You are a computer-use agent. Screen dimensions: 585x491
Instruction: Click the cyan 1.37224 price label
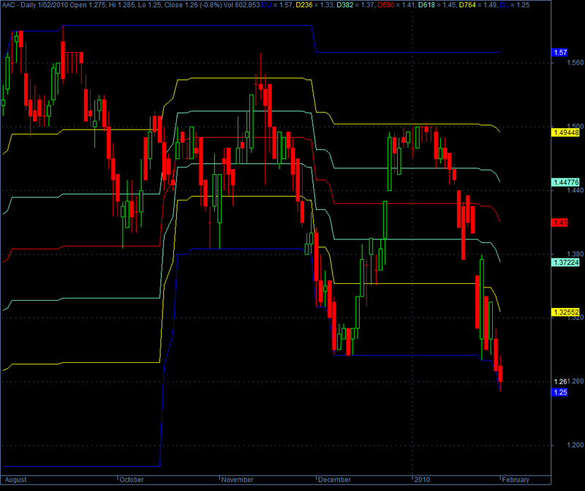point(565,263)
